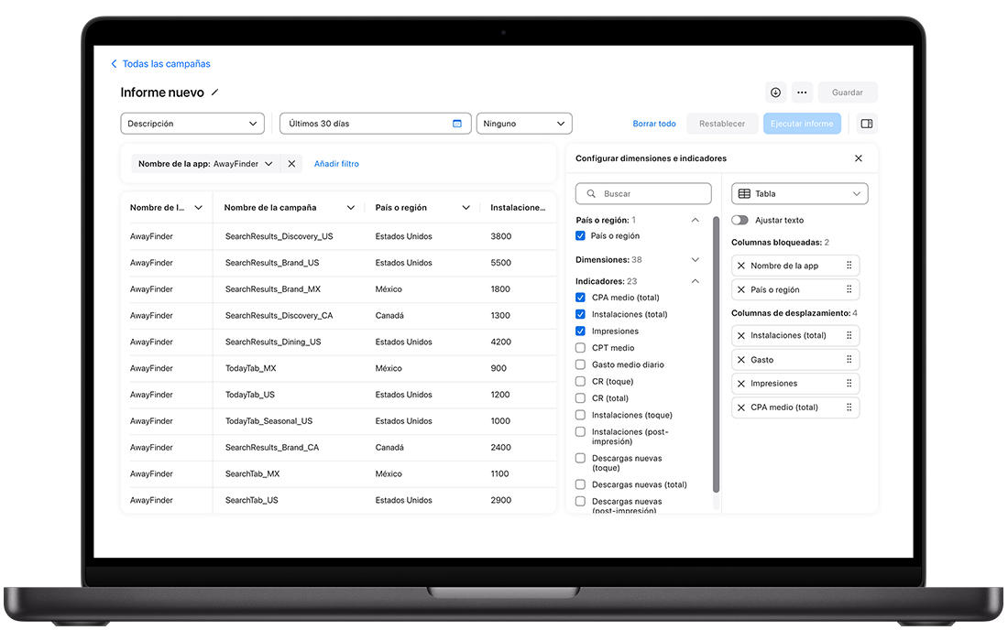Open the Descripción dropdown

pos(192,124)
